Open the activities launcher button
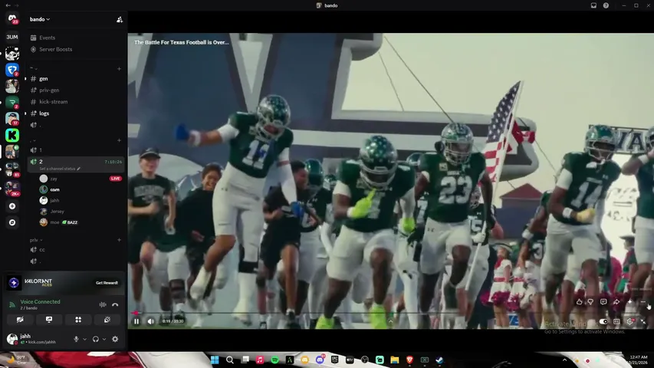654x368 pixels. [78, 320]
